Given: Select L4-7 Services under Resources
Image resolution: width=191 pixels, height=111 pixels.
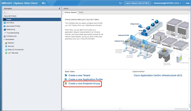Looking at the screenshot, I should (13, 53).
